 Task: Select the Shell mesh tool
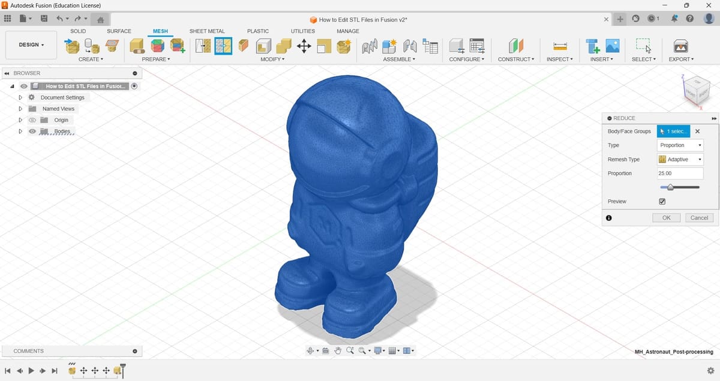(x=263, y=46)
